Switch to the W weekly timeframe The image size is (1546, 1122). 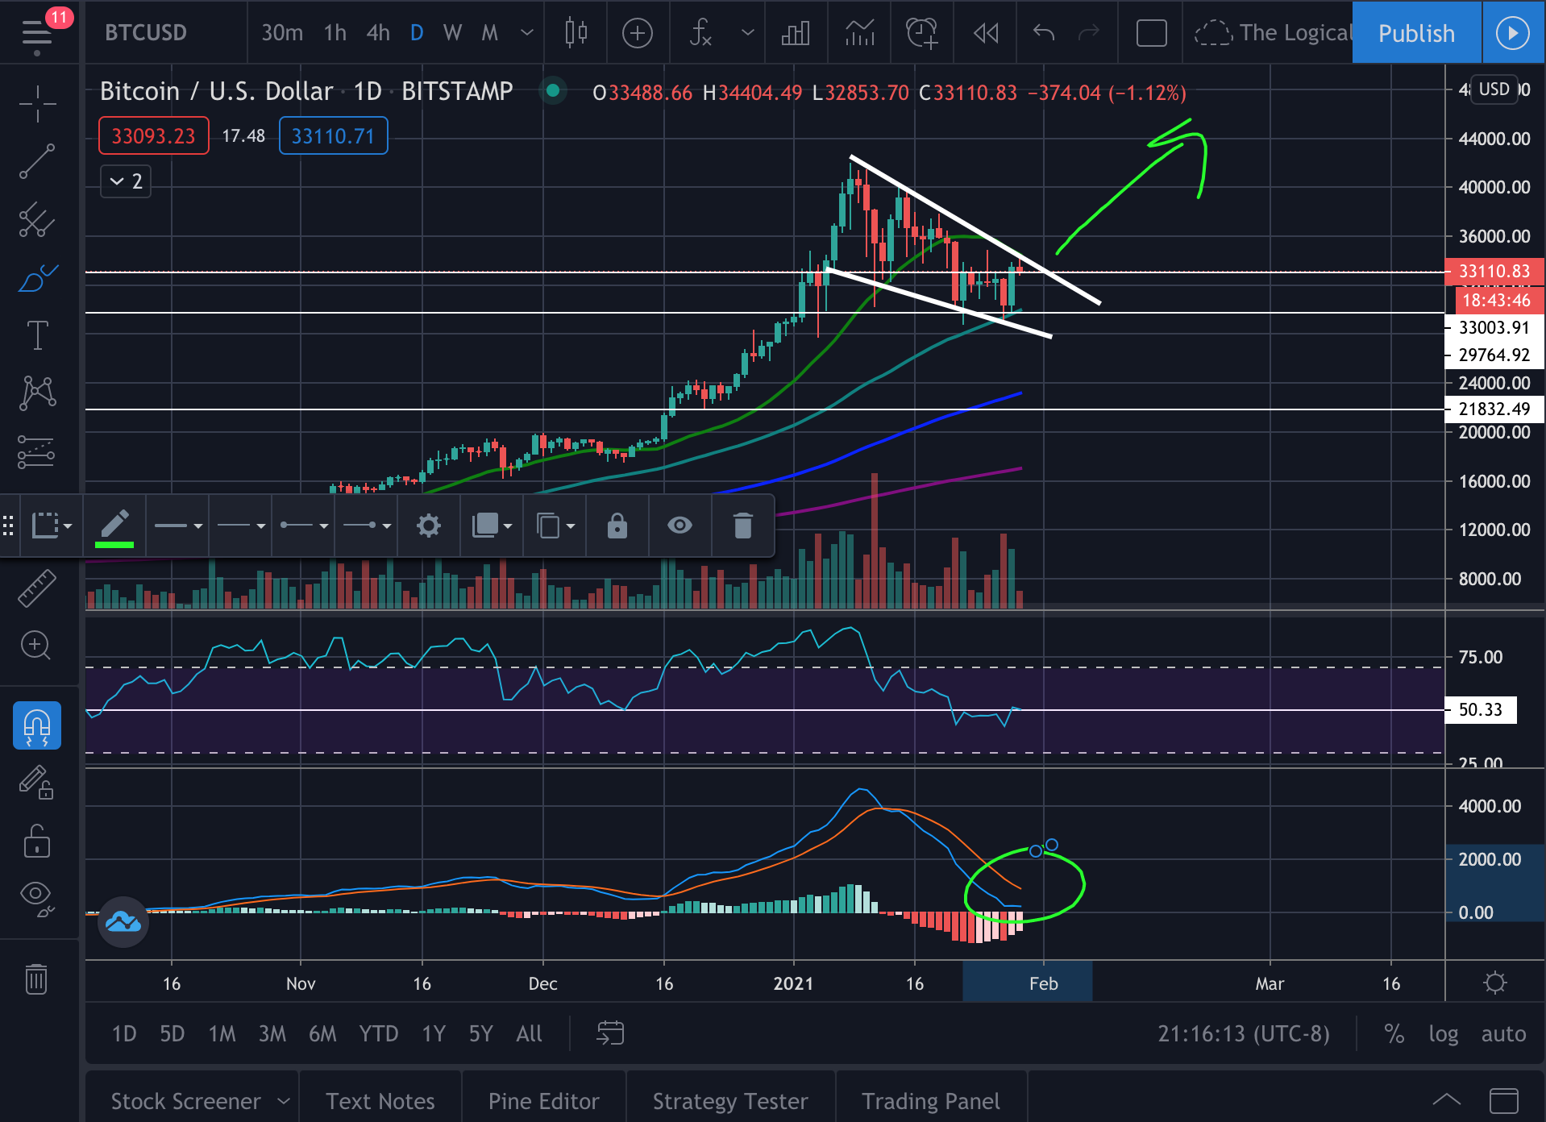[x=452, y=33]
